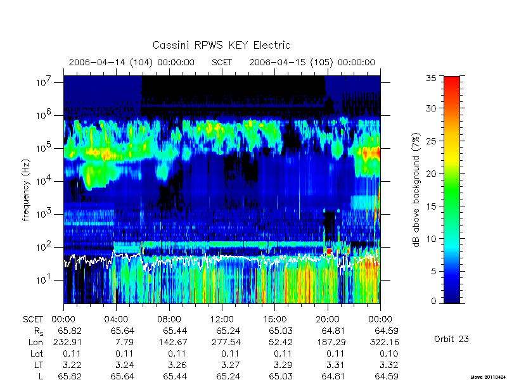Click the 'SCET' row label below the plot
Screen dimensions: 507x380
pos(33,319)
